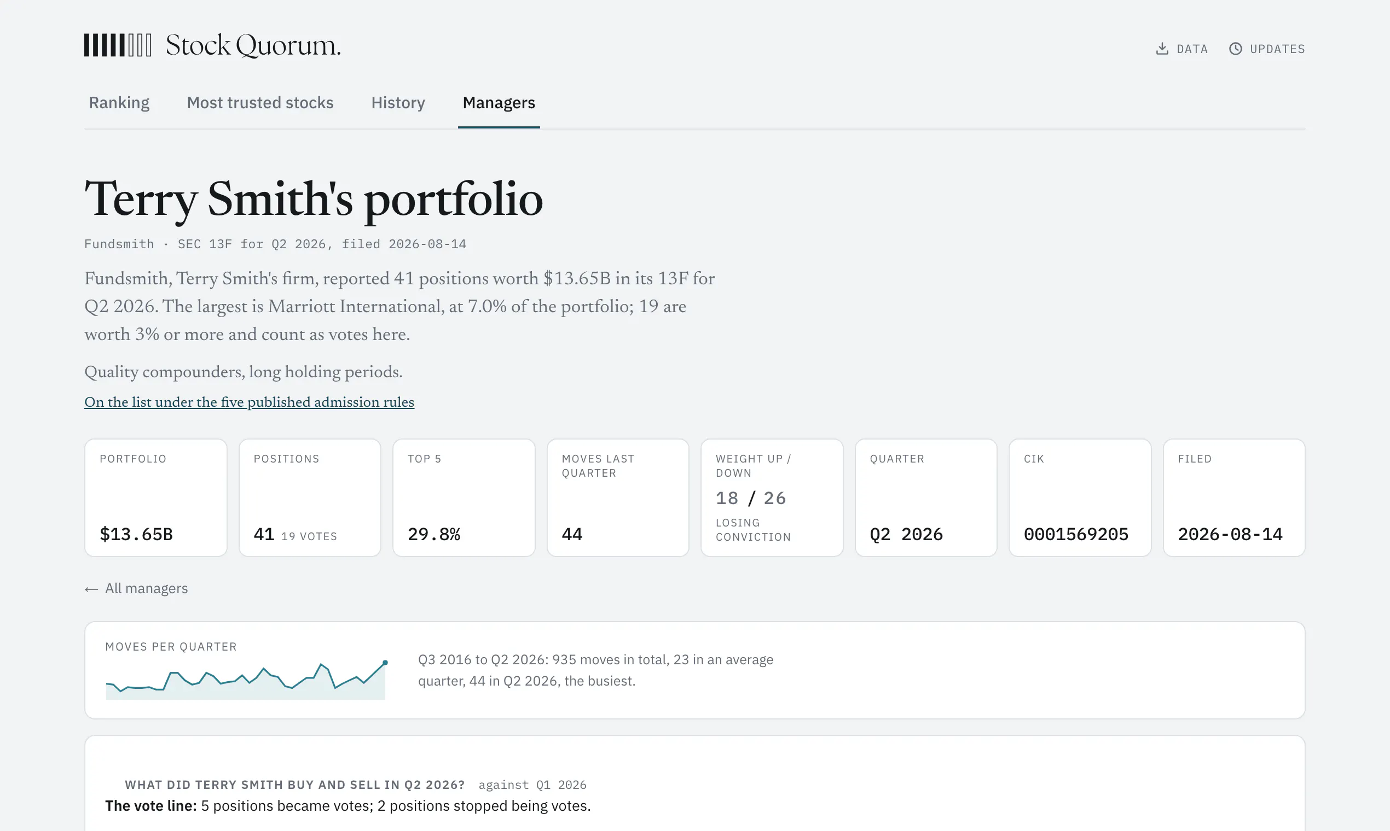Click the 'Quality compounders, long holding periods.' text
Image resolution: width=1390 pixels, height=831 pixels.
coord(244,372)
